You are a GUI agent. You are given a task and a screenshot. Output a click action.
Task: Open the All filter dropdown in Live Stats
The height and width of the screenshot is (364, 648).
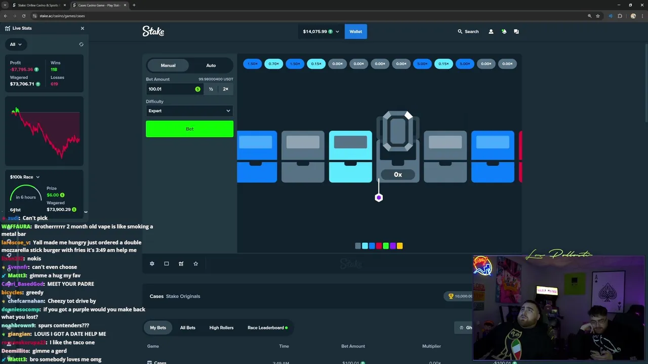[x=16, y=44]
